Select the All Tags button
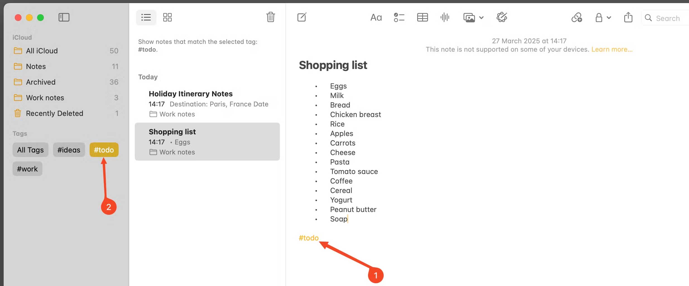This screenshot has height=286, width=689. 30,150
